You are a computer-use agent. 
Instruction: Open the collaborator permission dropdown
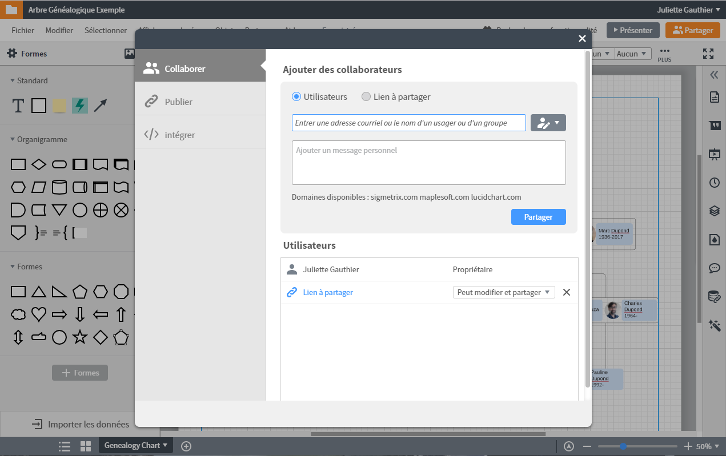click(x=548, y=123)
